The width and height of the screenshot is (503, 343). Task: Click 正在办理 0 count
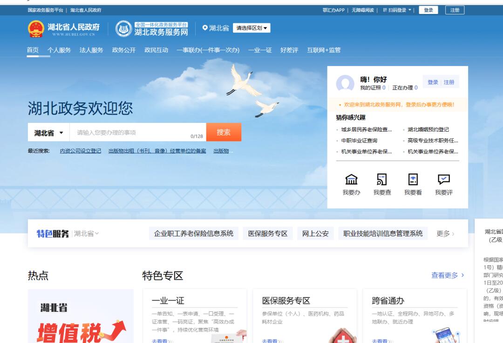point(405,87)
